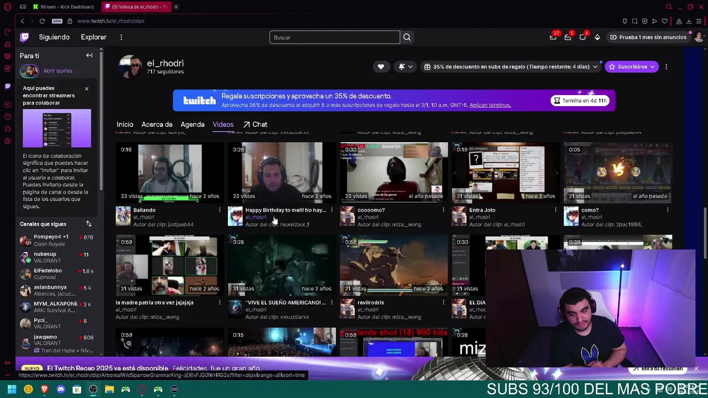
Task: Open the three-dot menu beside Explorar
Action: pos(121,37)
